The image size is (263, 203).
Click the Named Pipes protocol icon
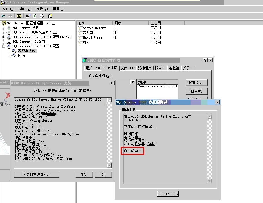[x=80, y=38]
